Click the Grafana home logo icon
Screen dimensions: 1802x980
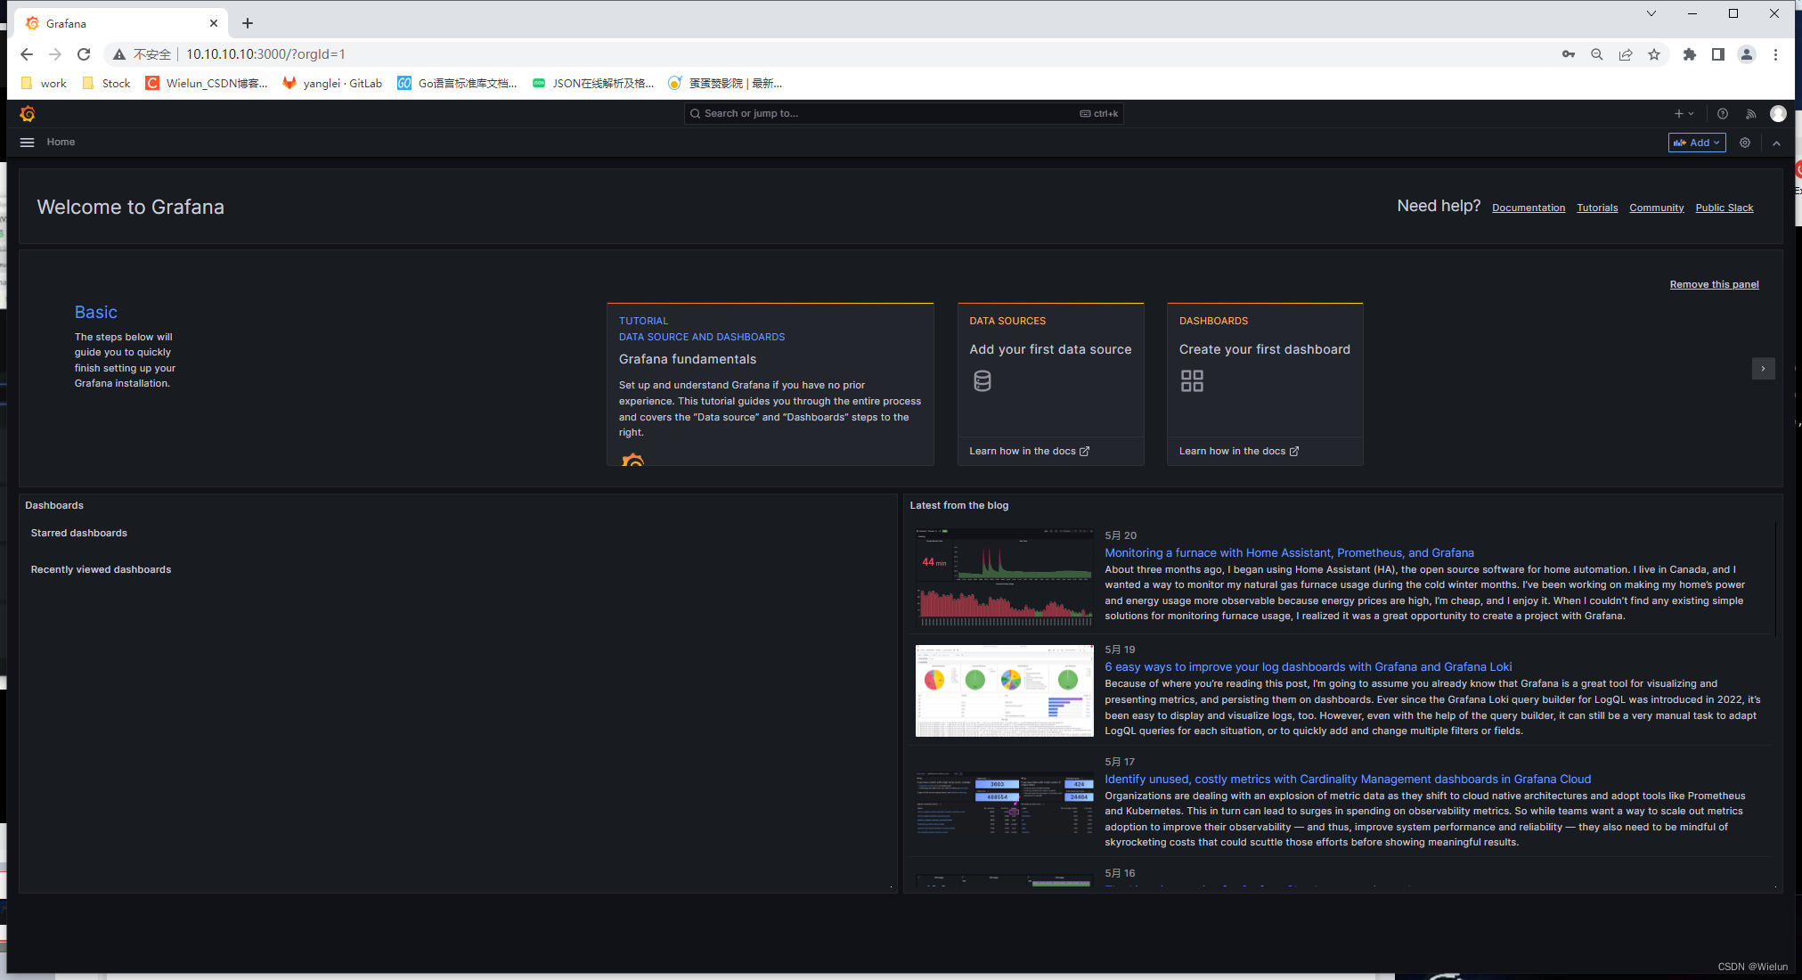27,112
